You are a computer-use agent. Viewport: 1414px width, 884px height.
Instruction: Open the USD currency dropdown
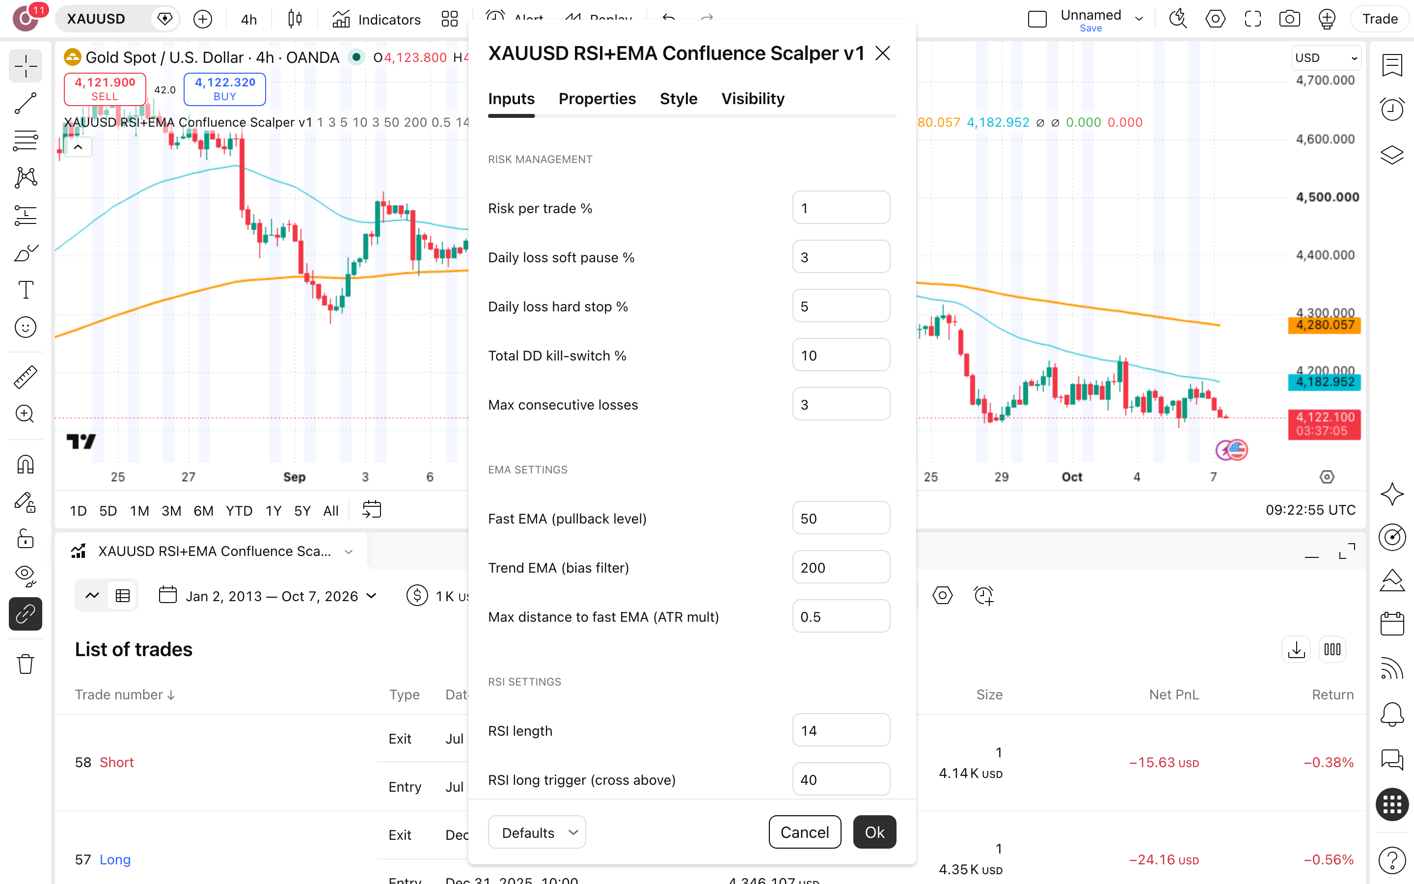click(x=1326, y=58)
